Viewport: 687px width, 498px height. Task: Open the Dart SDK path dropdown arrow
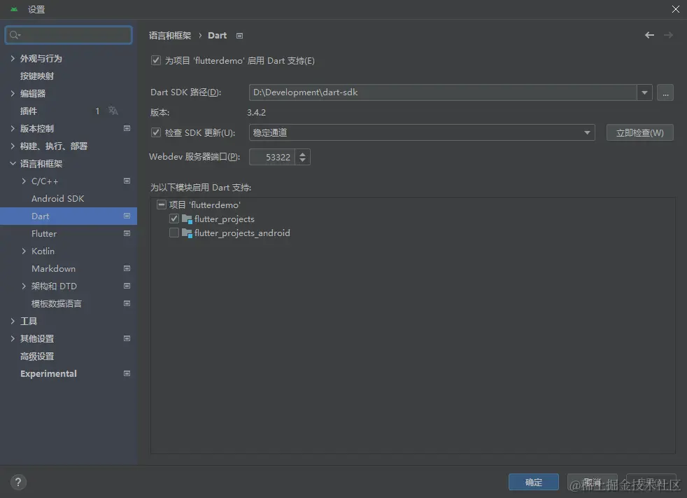tap(644, 92)
